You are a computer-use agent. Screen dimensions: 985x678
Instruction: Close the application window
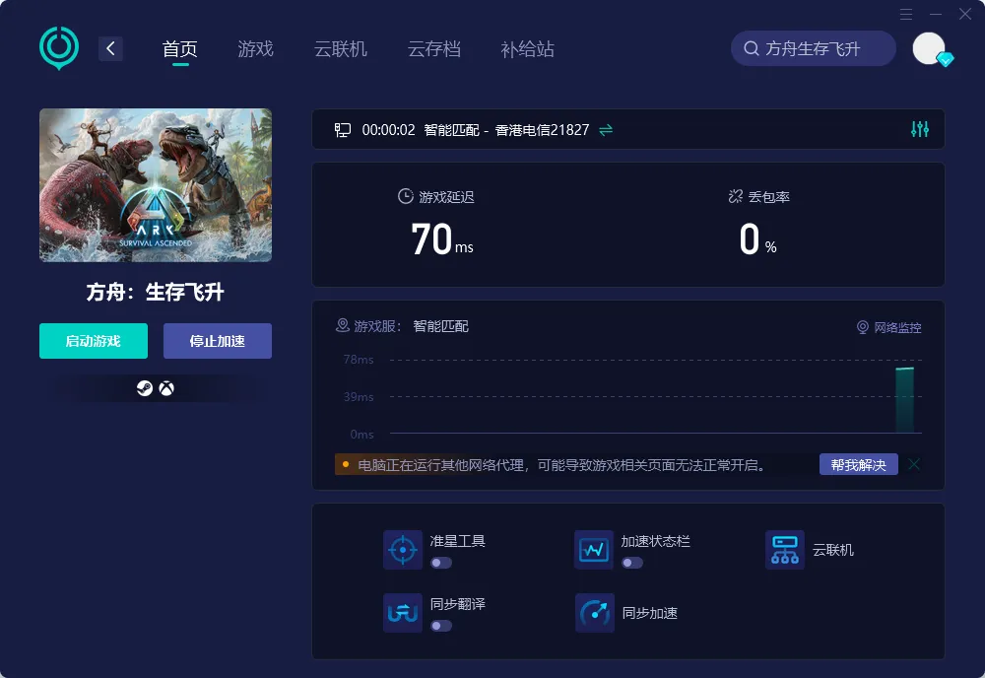coord(965,14)
